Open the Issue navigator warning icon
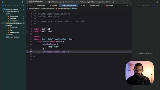Viewport: 160px width, 90px height. (x=13, y=5)
